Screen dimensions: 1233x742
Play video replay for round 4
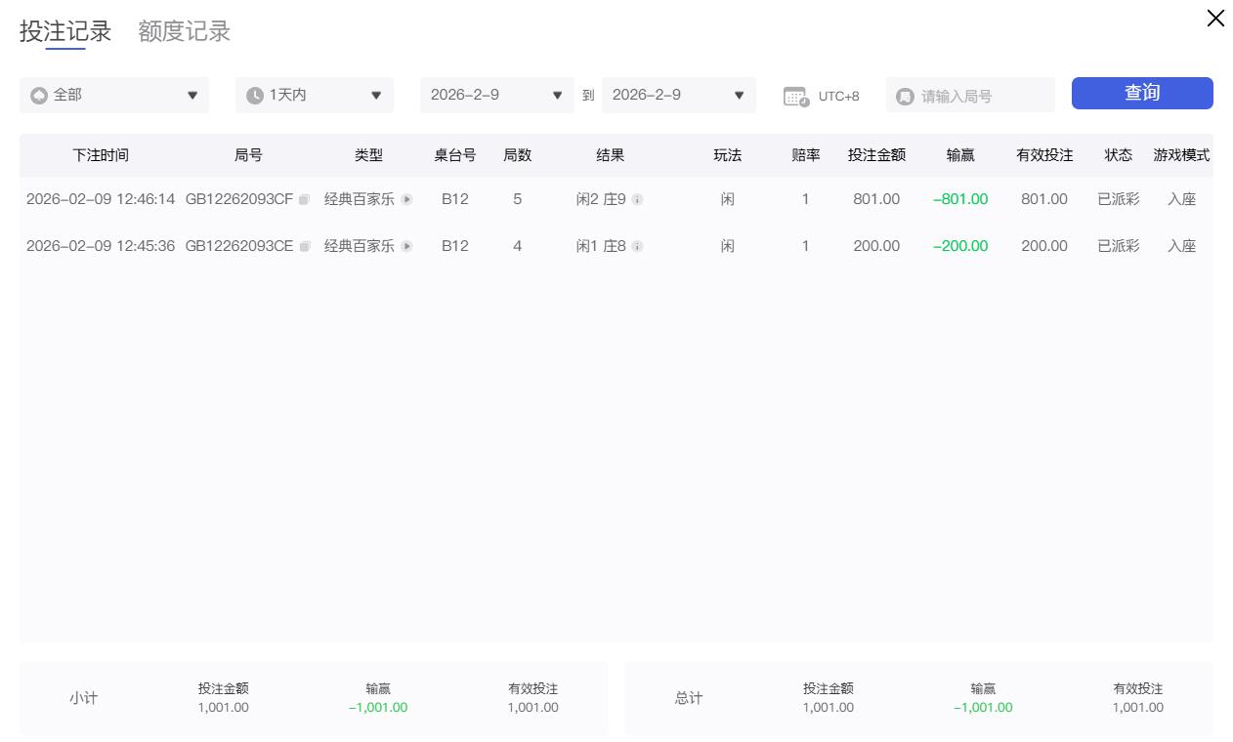[x=406, y=247]
